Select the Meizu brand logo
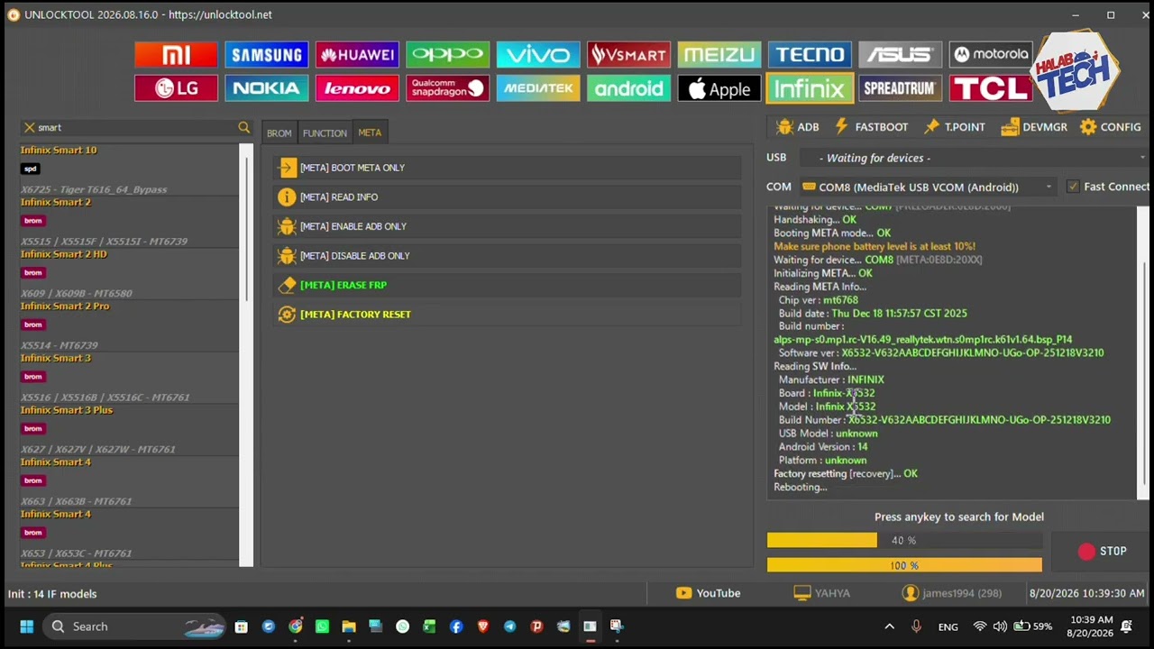Viewport: 1154px width, 649px height. (x=719, y=55)
